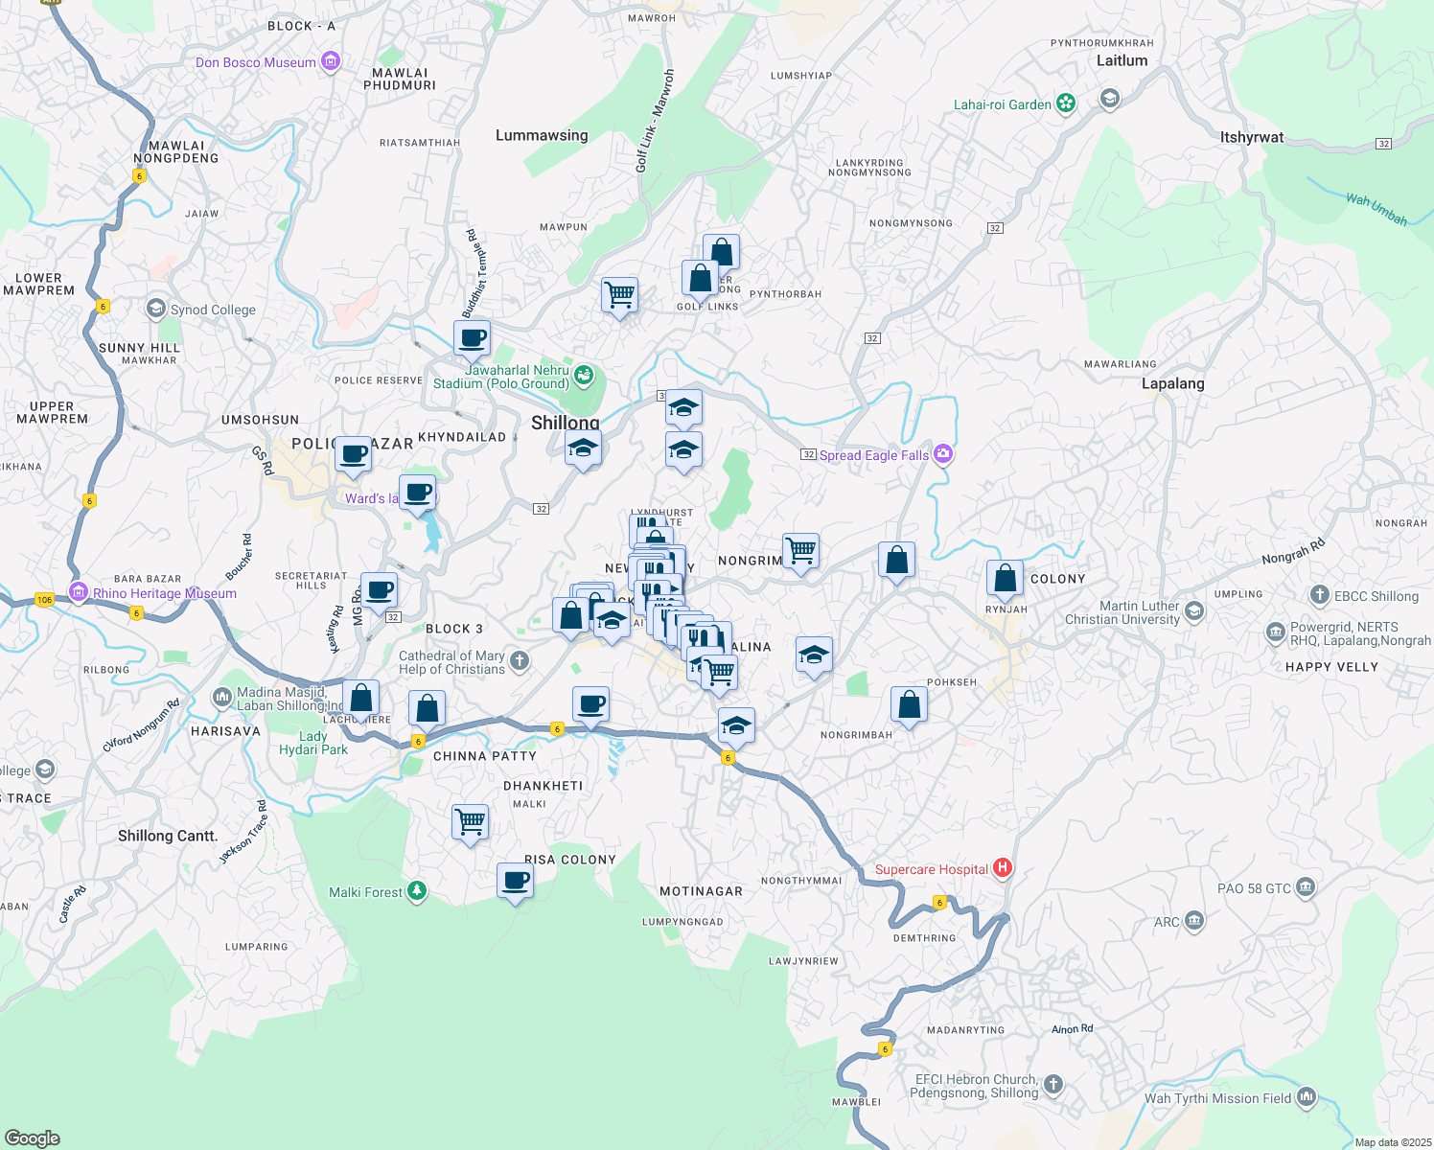
Task: Select the HAPPY VELLY label
Action: [1331, 667]
